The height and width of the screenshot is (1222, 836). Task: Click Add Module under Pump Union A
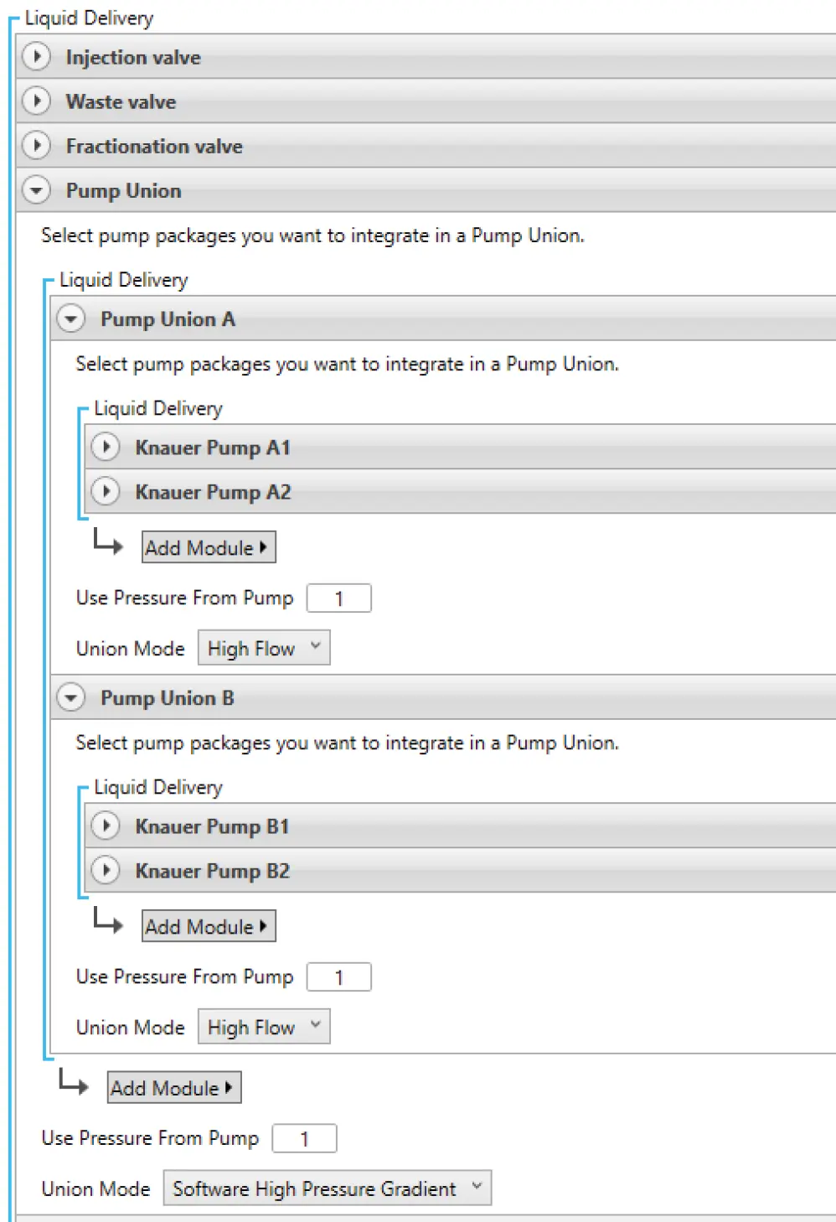pos(209,547)
